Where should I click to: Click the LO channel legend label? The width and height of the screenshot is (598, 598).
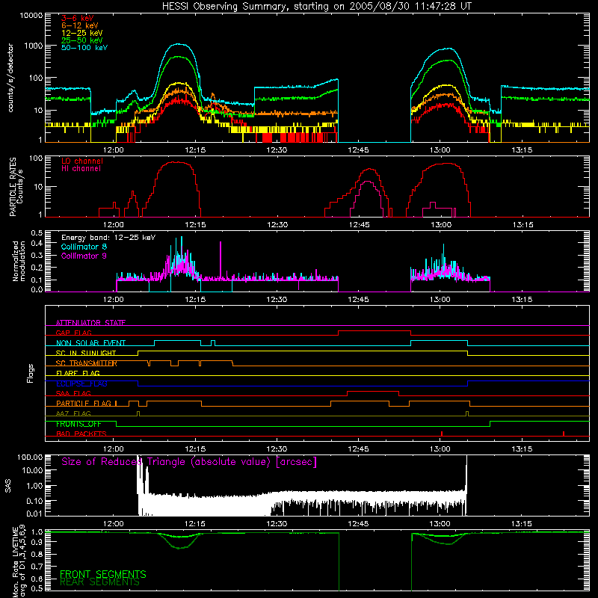click(x=82, y=161)
